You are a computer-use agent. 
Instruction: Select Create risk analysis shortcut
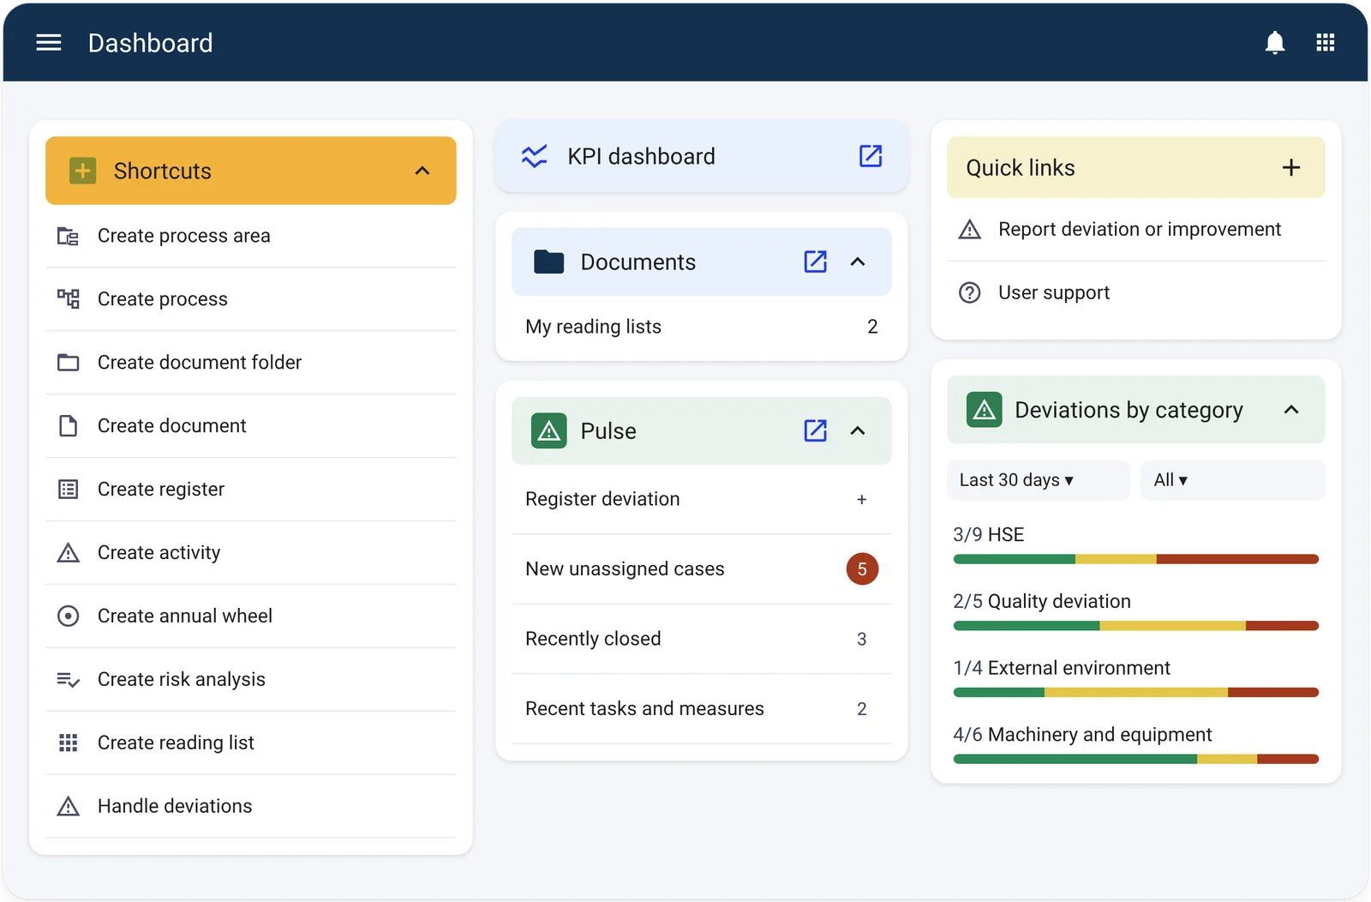(250, 680)
